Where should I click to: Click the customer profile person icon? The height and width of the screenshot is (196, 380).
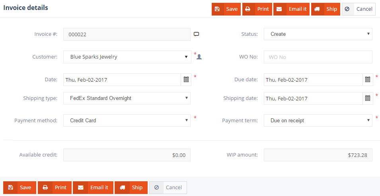click(199, 57)
